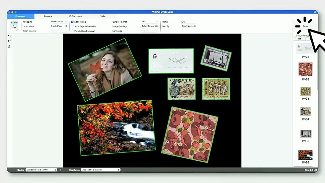Click the Scan Interval label
Image resolution: width=325 pixels, height=183 pixels.
tap(30, 31)
